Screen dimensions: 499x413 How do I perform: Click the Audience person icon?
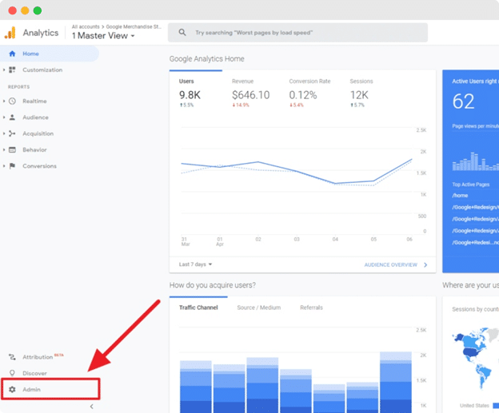click(x=12, y=117)
